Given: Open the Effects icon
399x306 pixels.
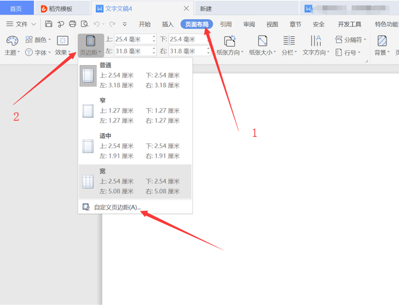Looking at the screenshot, I should [x=62, y=41].
